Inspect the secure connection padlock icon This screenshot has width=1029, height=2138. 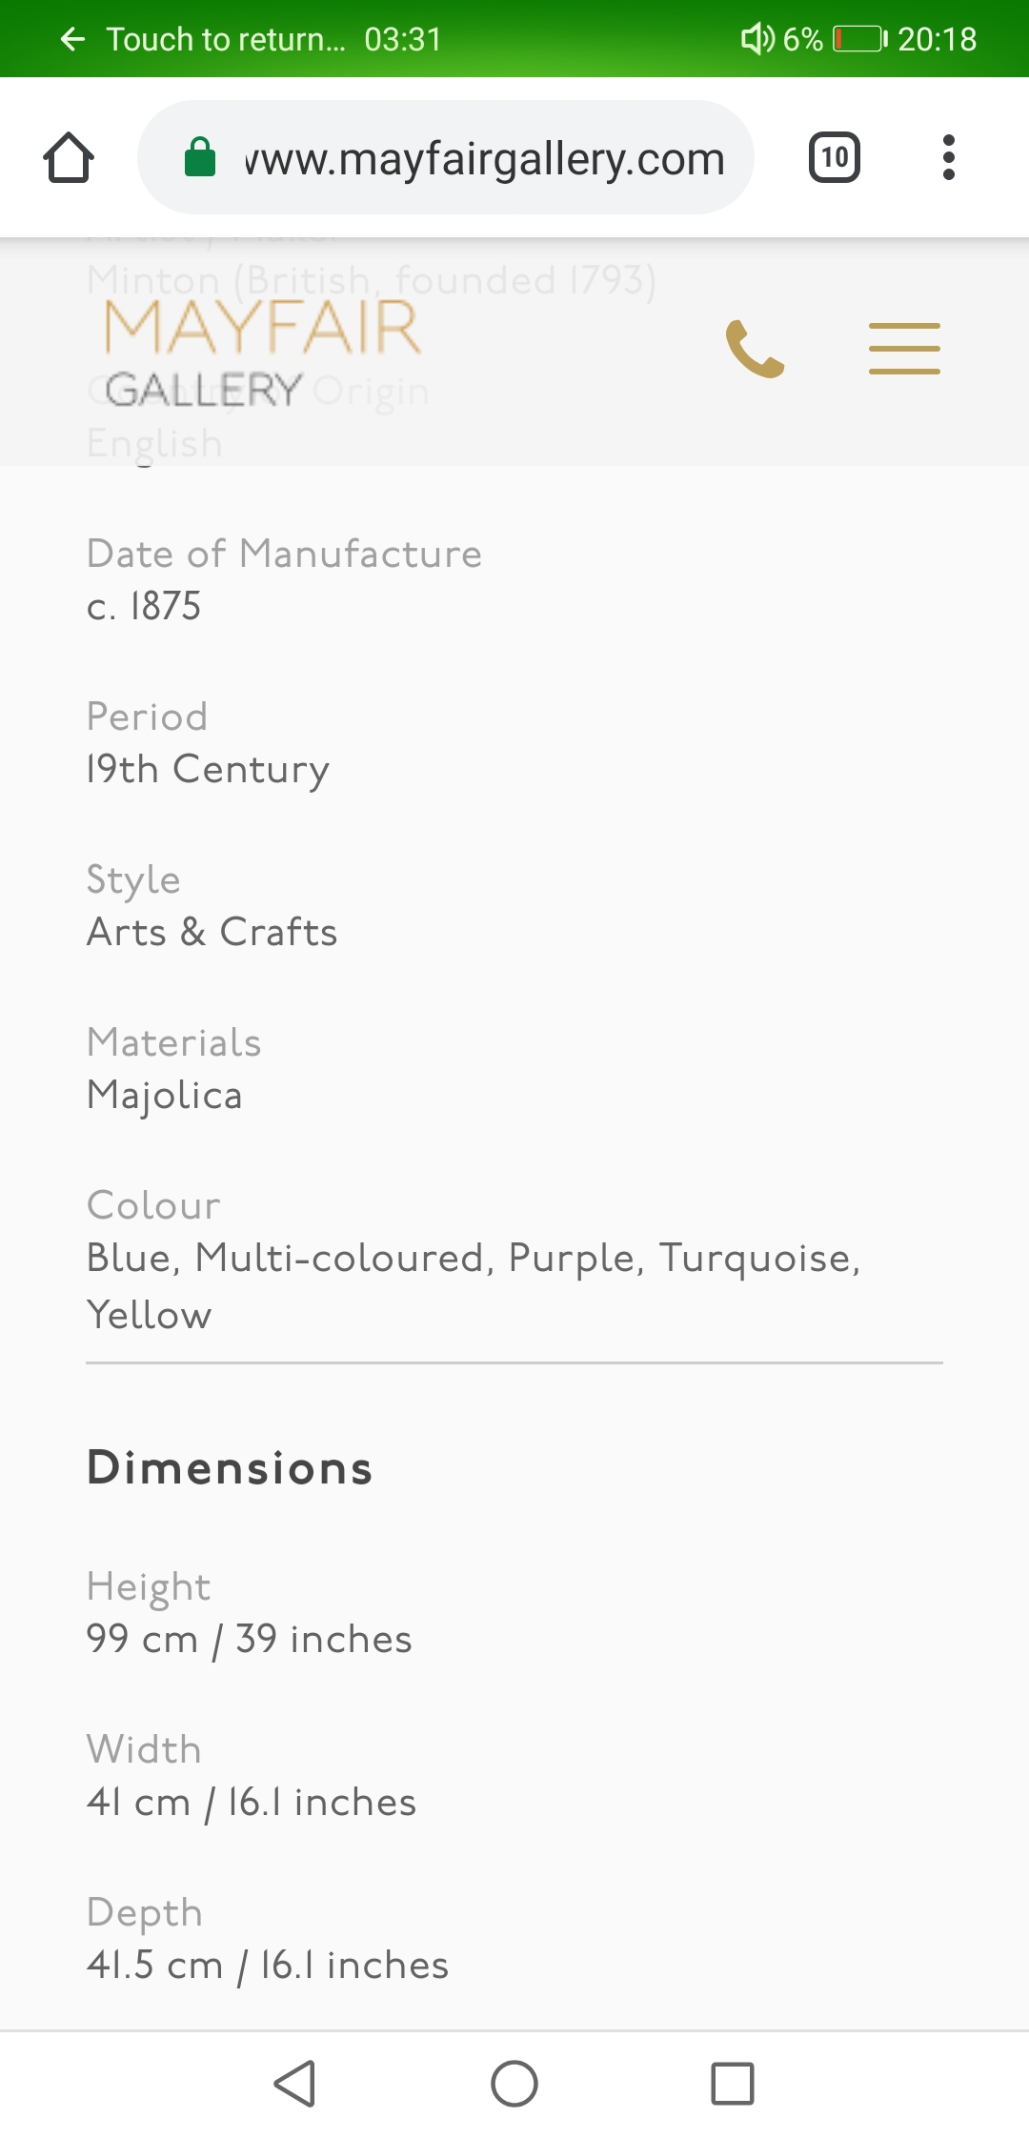(200, 157)
